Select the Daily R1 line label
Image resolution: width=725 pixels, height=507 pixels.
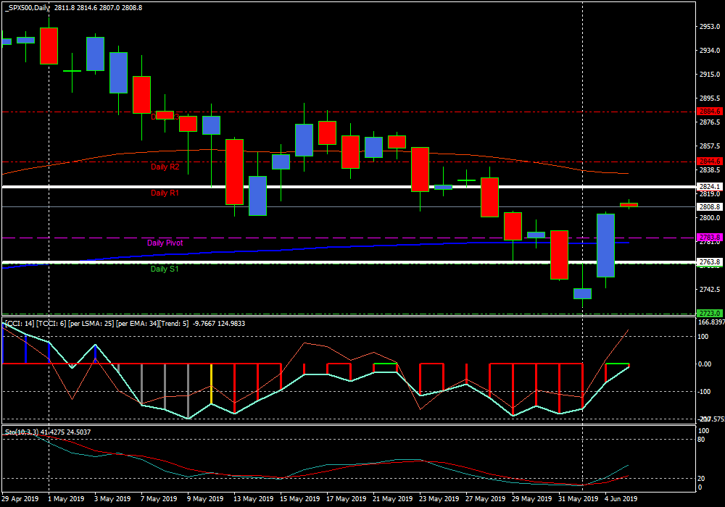pos(165,193)
